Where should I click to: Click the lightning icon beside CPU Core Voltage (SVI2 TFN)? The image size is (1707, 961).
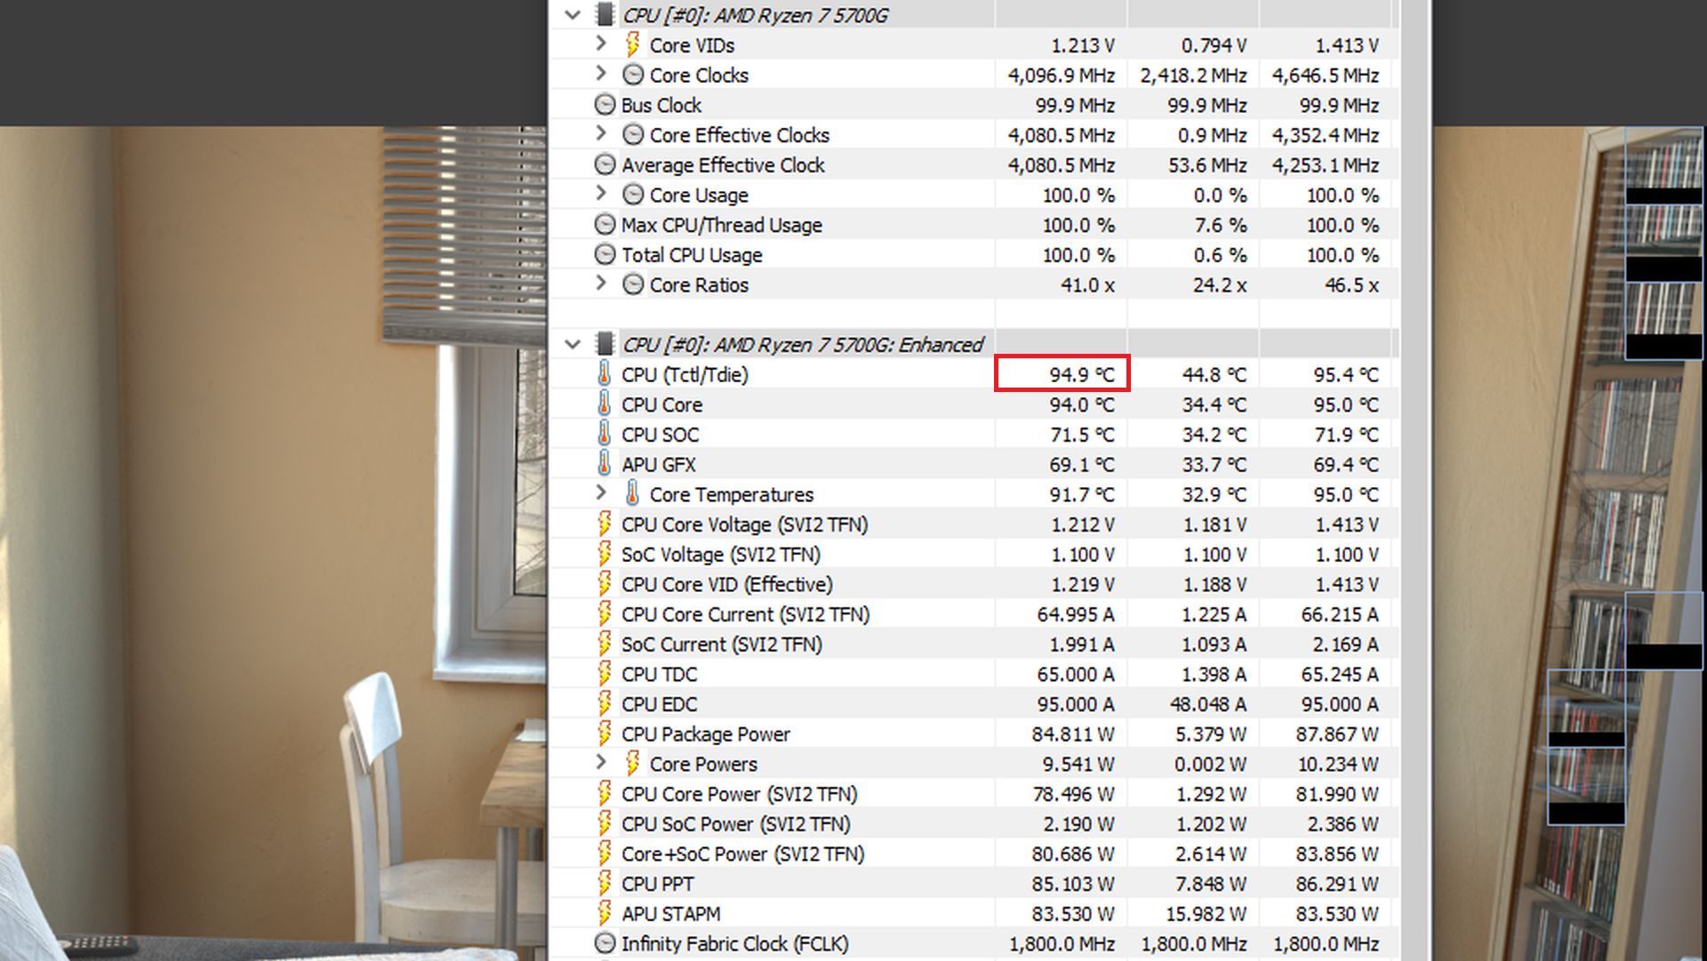(x=605, y=524)
